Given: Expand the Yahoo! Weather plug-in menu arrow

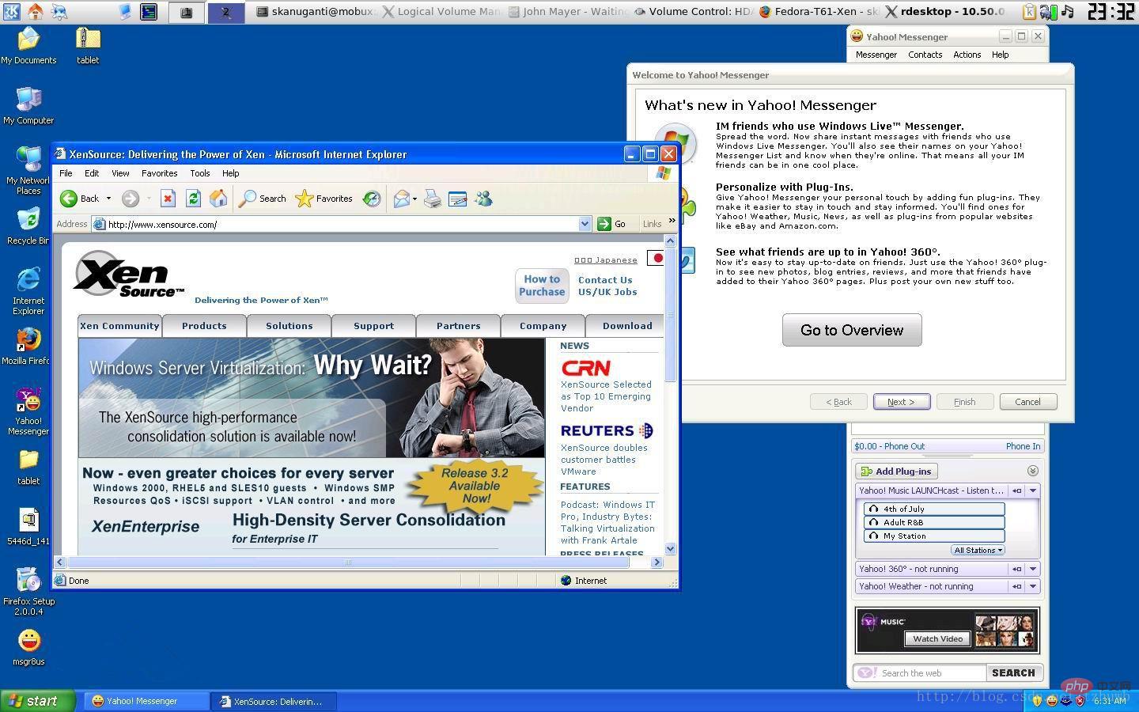Looking at the screenshot, I should 1033,586.
